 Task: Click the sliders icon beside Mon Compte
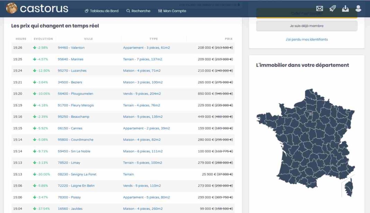point(161,11)
